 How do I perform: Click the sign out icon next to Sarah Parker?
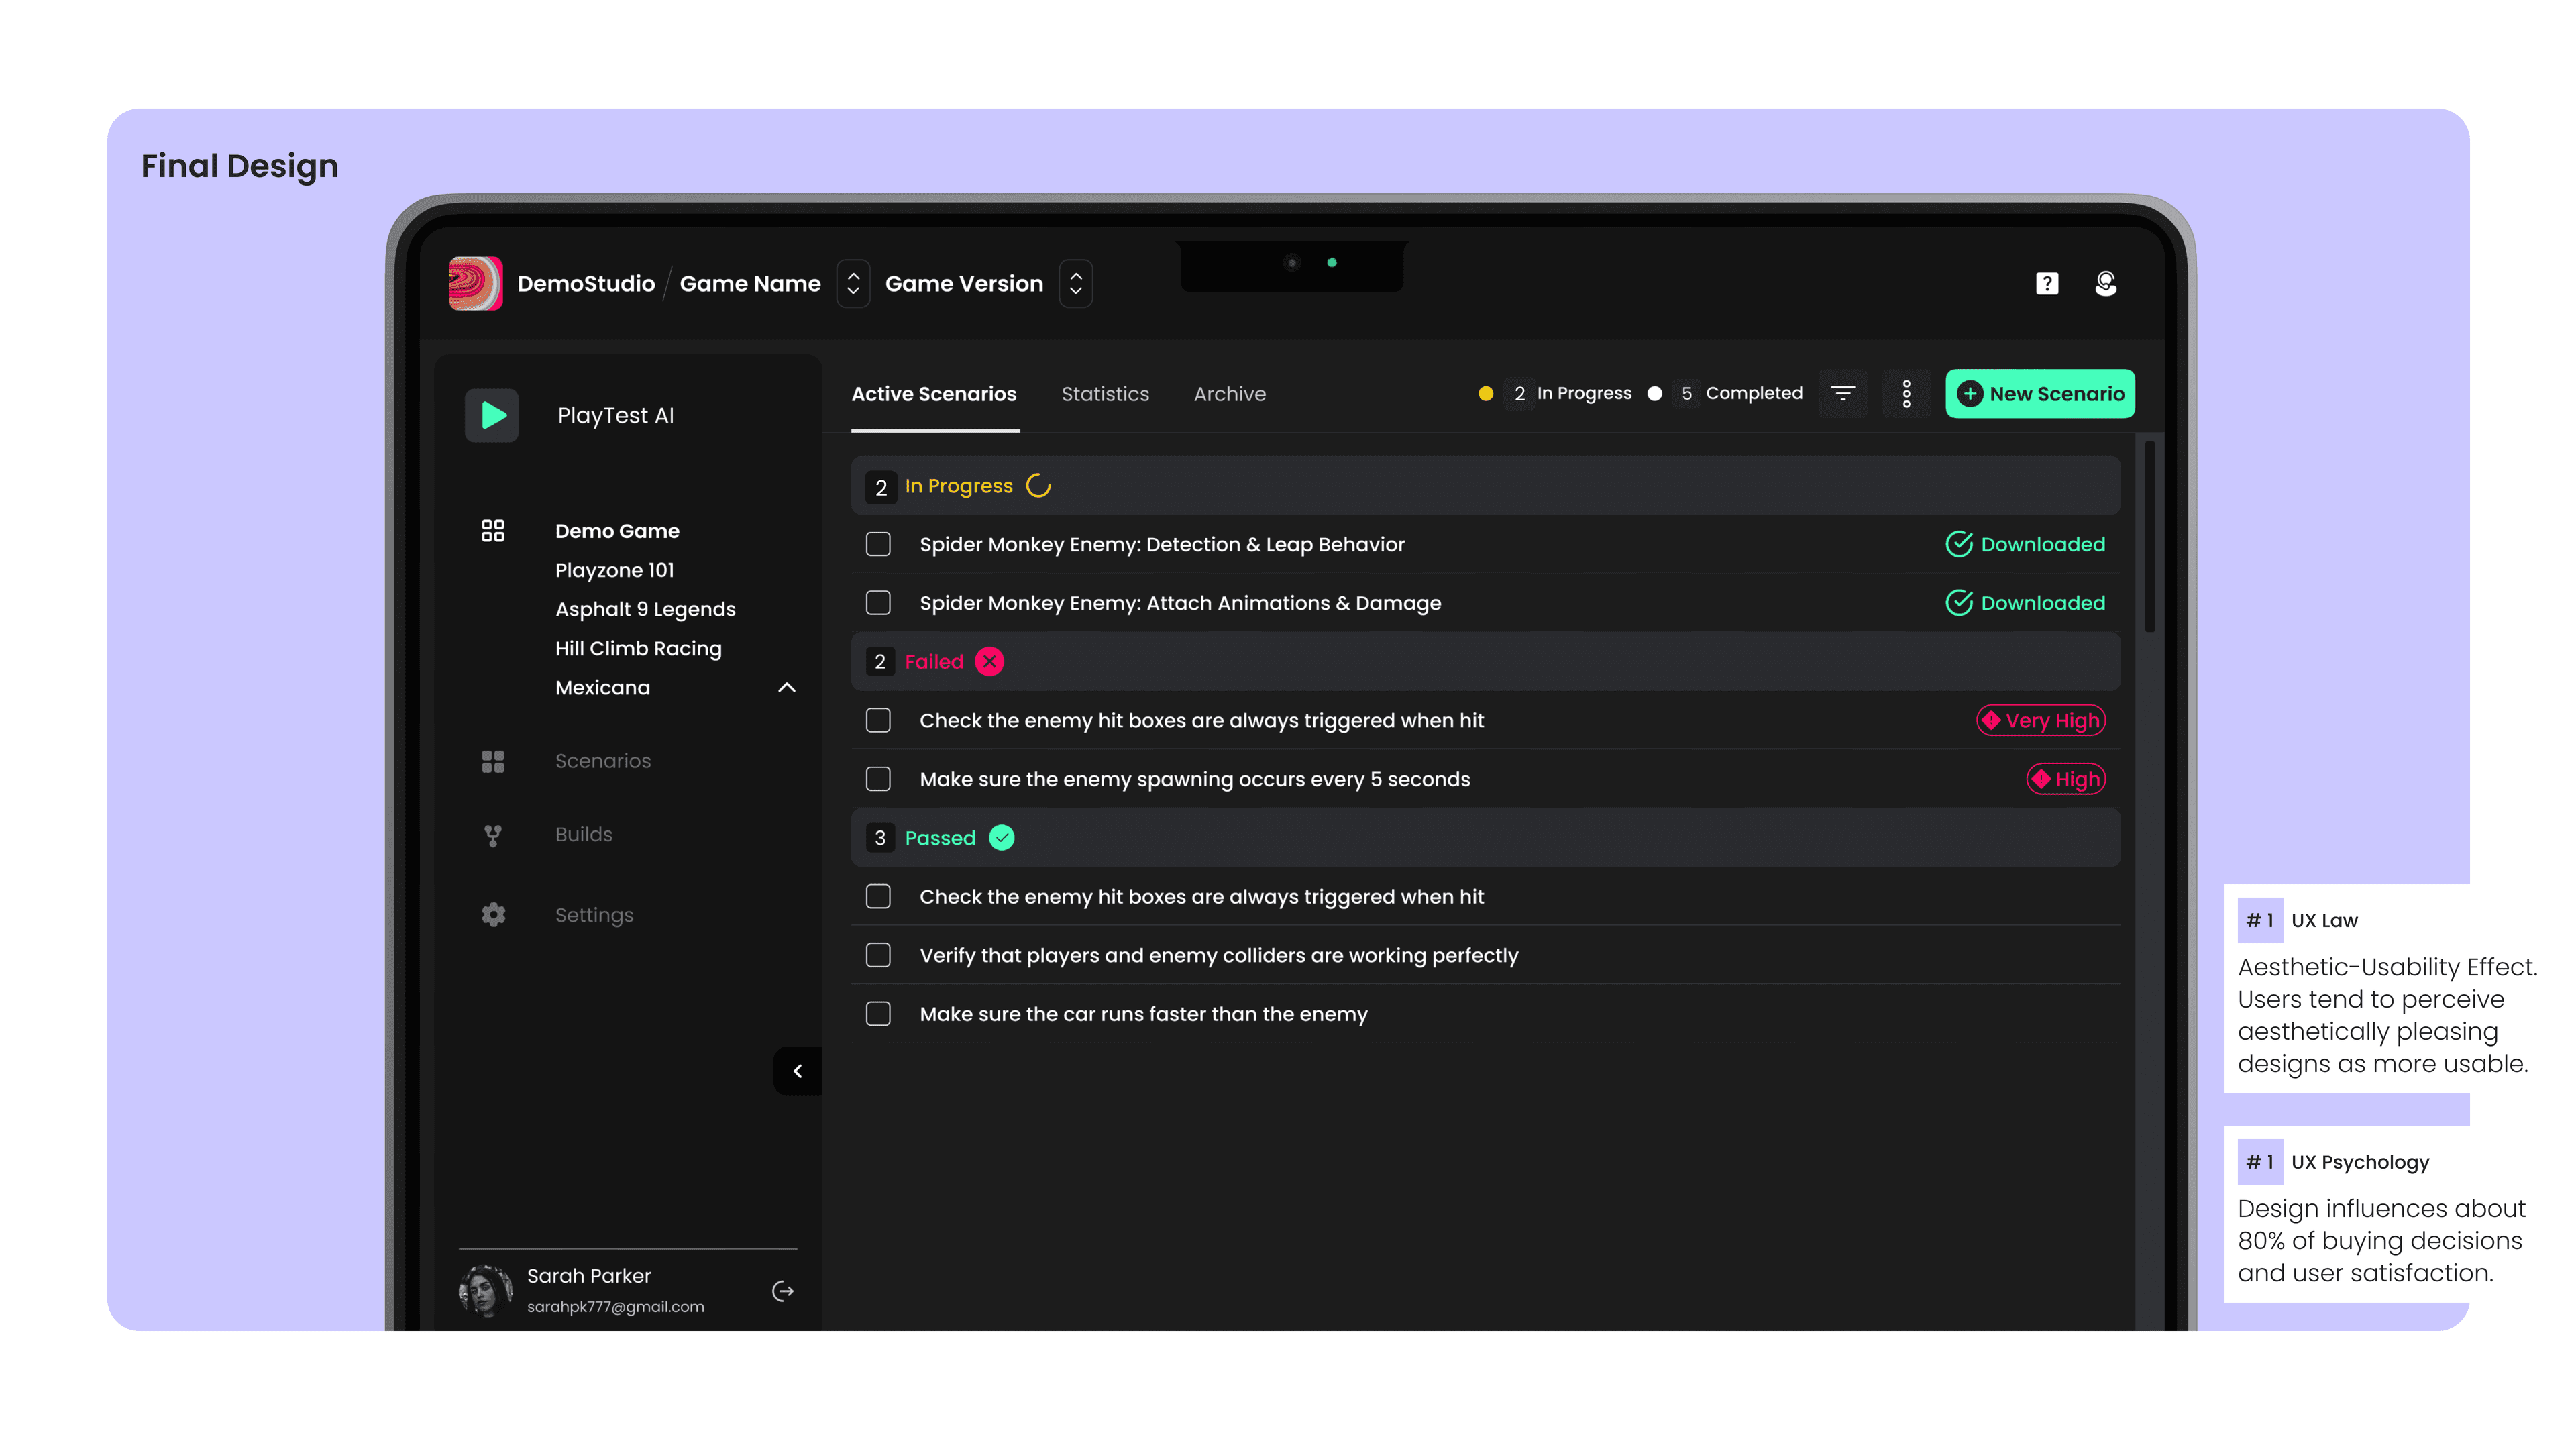(783, 1291)
